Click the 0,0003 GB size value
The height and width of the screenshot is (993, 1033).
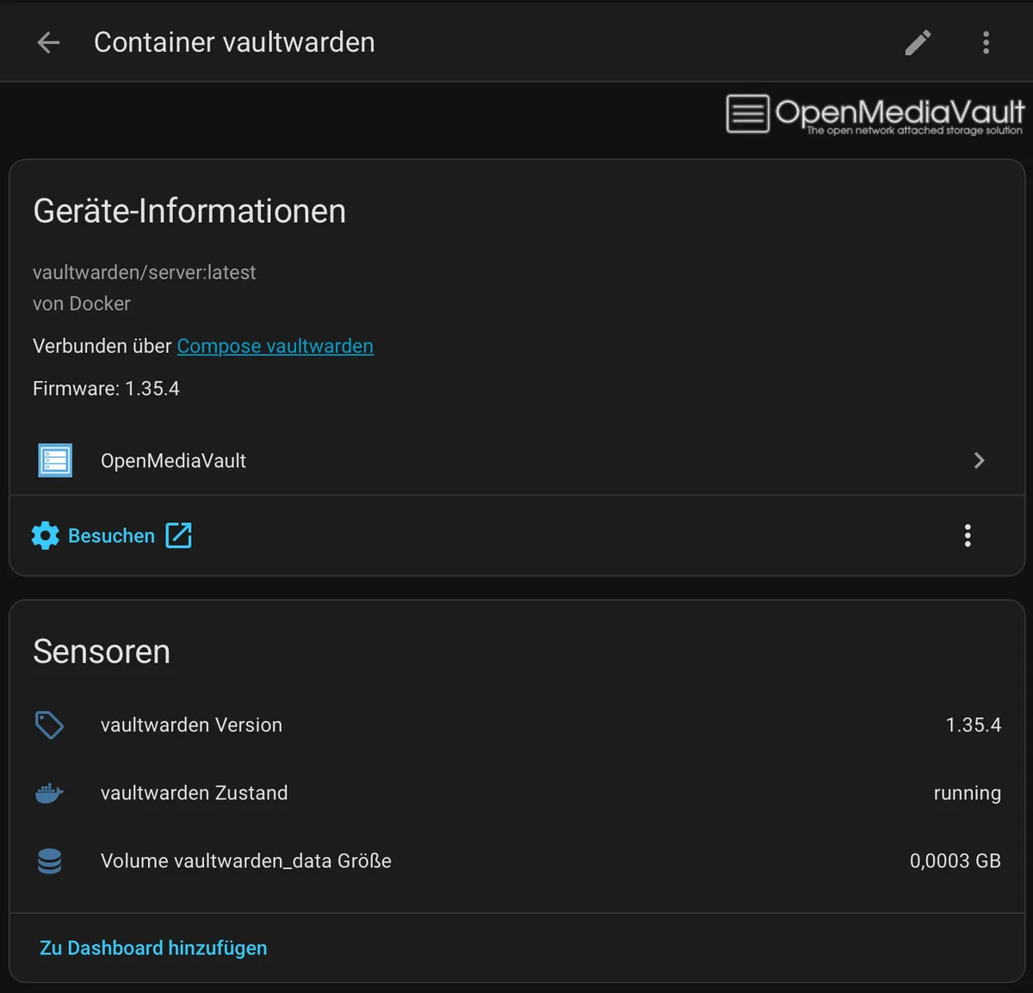click(955, 860)
